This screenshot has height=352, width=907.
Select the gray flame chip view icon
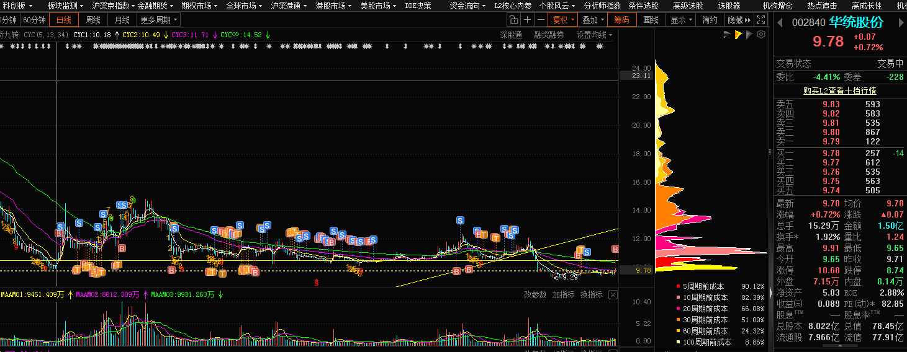[749, 35]
